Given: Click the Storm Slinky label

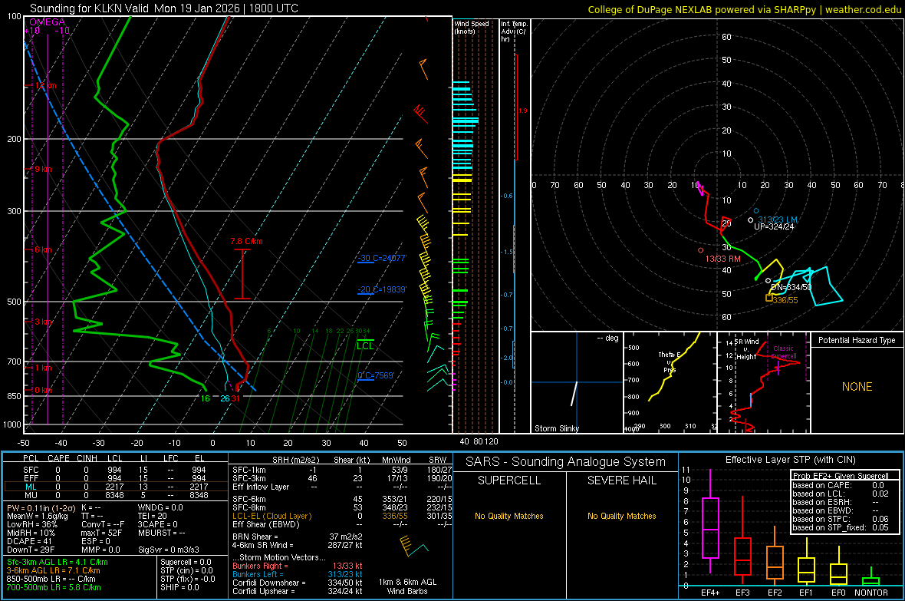Looking at the screenshot, I should [556, 428].
